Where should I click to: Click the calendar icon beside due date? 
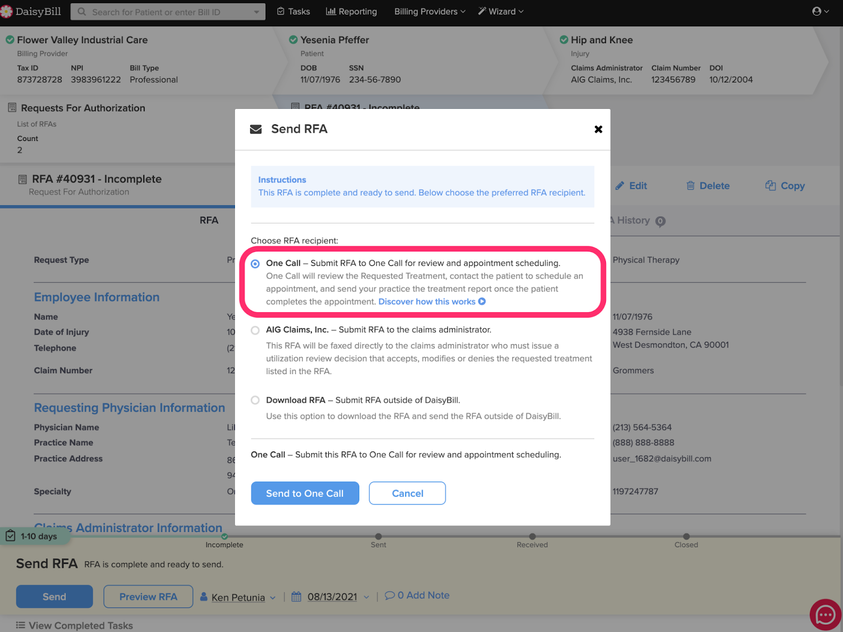point(297,597)
